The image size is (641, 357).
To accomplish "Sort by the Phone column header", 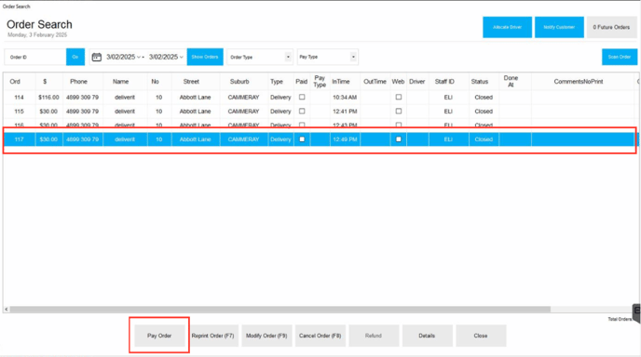I will pyautogui.click(x=78, y=82).
